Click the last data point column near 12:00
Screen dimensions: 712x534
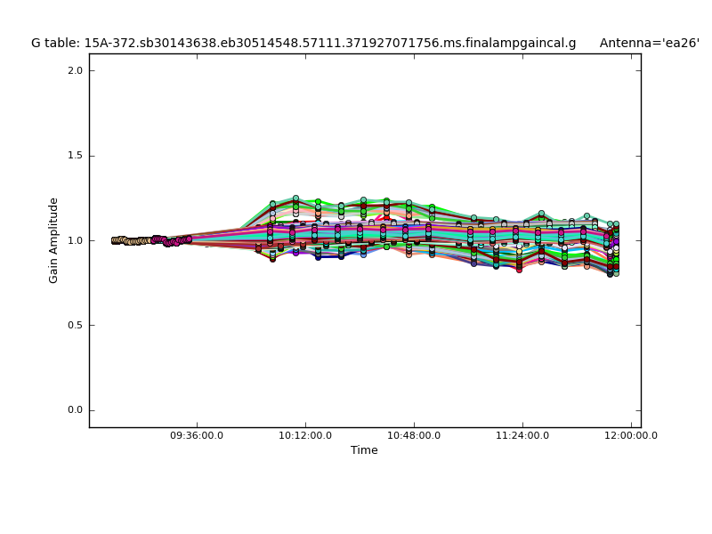click(614, 247)
